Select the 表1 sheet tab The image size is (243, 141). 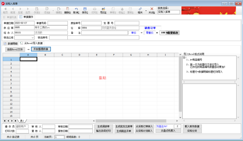click(22, 121)
